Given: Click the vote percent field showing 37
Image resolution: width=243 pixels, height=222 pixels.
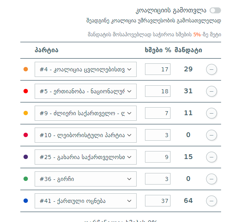Looking at the screenshot, I should coord(158,201).
